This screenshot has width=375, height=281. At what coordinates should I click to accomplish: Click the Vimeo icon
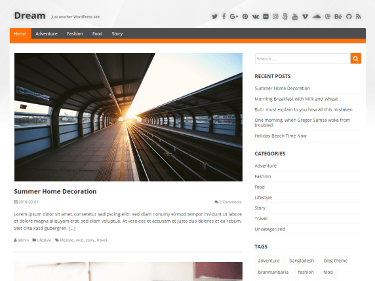[x=305, y=16]
